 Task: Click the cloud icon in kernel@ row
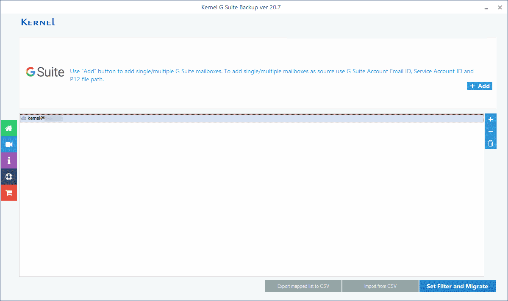pos(24,118)
